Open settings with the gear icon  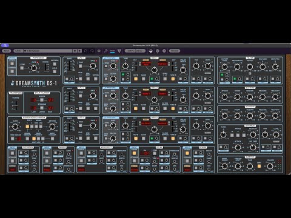click(x=99, y=51)
